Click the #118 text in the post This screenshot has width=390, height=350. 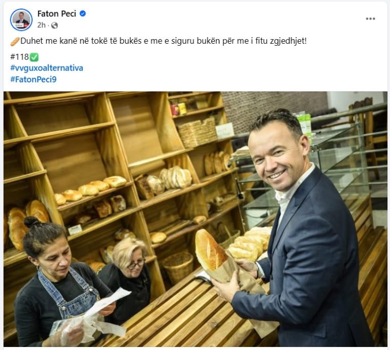20,57
